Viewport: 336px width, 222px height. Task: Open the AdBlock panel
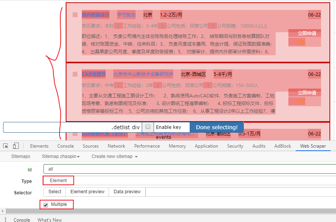pyautogui.click(x=282, y=146)
